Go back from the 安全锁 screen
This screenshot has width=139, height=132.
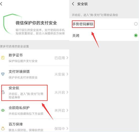(x=73, y=4)
